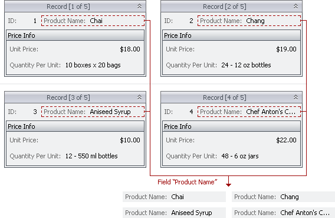Select the $18.00 unit price value
The height and width of the screenshot is (218, 335).
tap(130, 49)
